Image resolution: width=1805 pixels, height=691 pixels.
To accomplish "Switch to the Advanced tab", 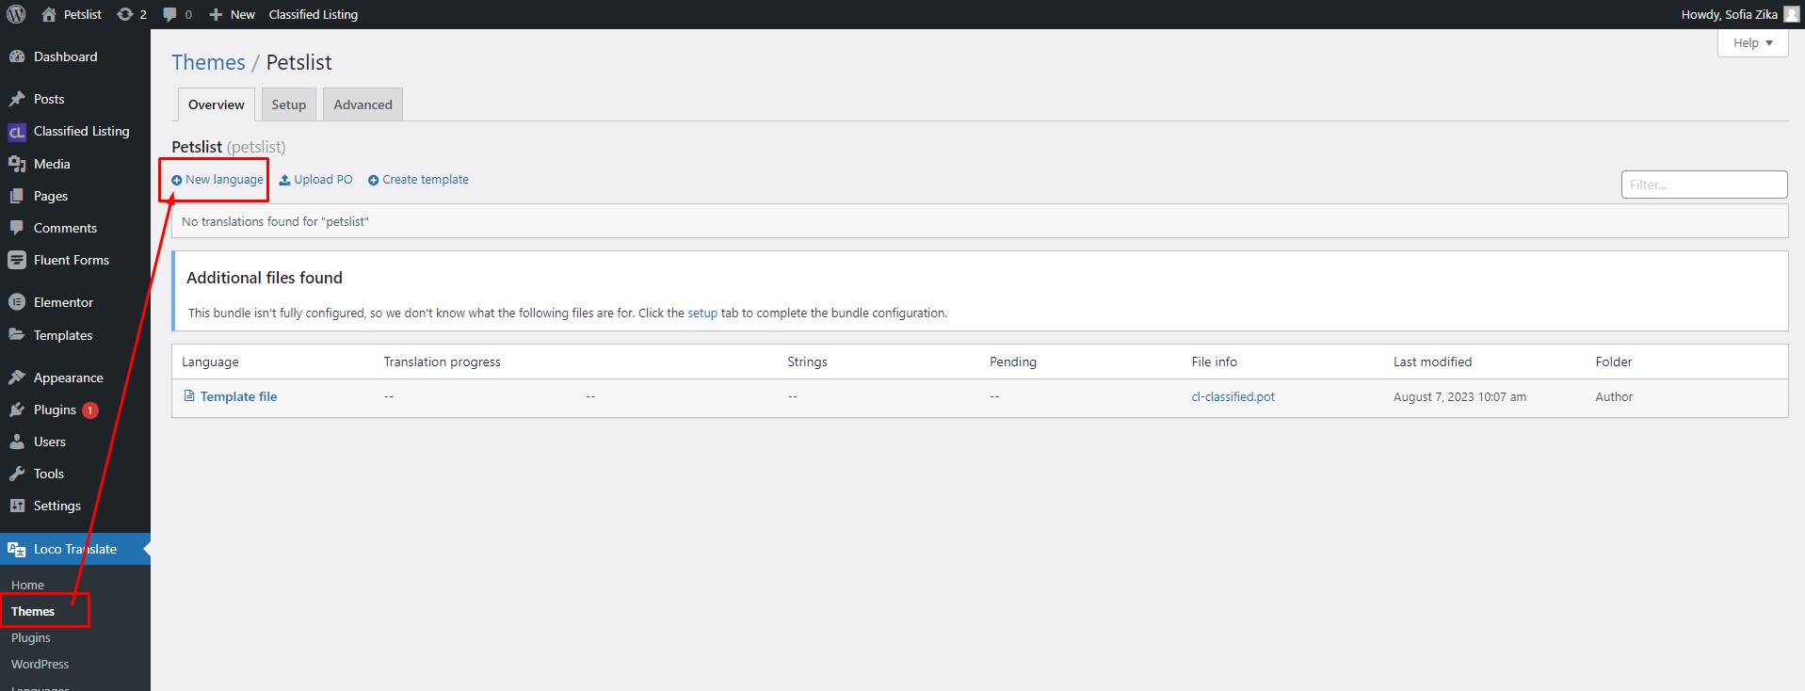I will [x=363, y=104].
